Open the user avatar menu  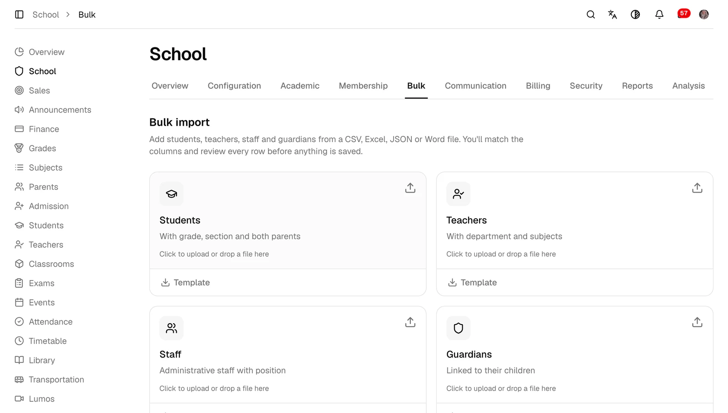[703, 15]
